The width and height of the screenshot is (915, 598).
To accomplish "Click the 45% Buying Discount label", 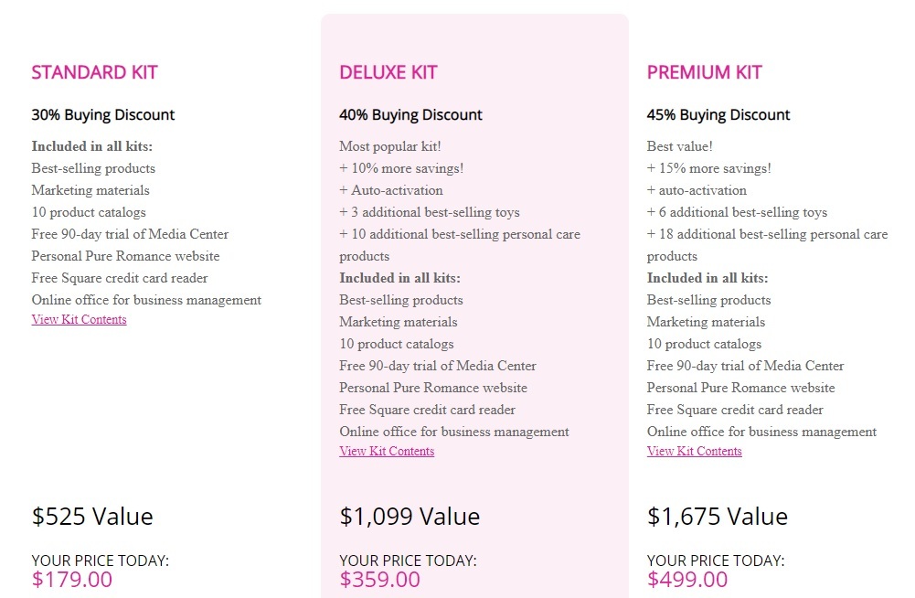I will (718, 114).
